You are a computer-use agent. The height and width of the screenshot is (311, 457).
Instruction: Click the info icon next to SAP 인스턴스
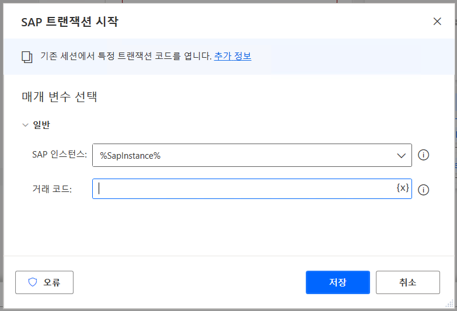[423, 155]
